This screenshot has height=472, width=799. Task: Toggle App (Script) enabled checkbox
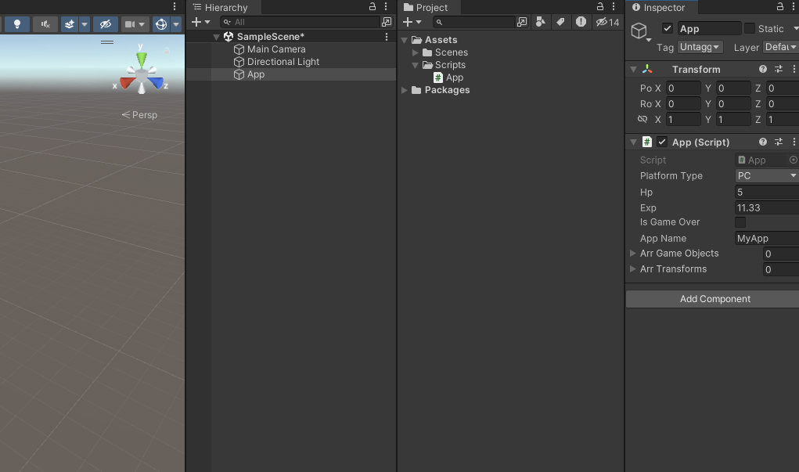point(662,142)
